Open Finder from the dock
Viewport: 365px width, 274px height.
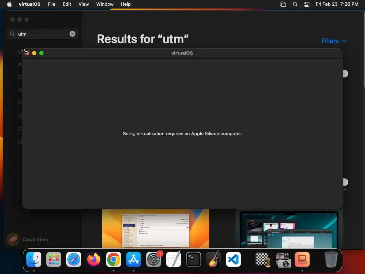pyautogui.click(x=34, y=259)
